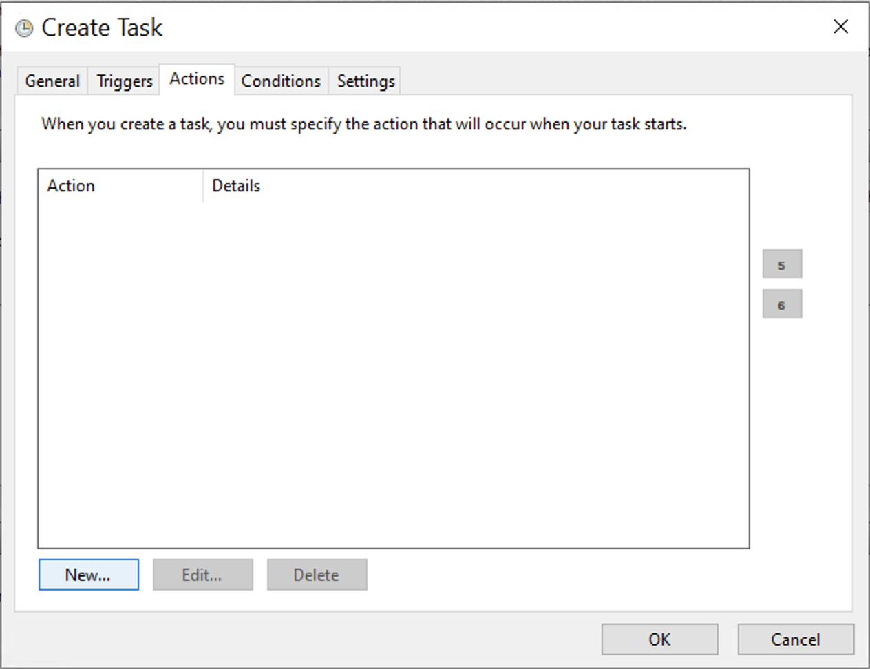Viewport: 870px width, 669px height.
Task: Click the small button labeled 5
Action: (x=782, y=264)
